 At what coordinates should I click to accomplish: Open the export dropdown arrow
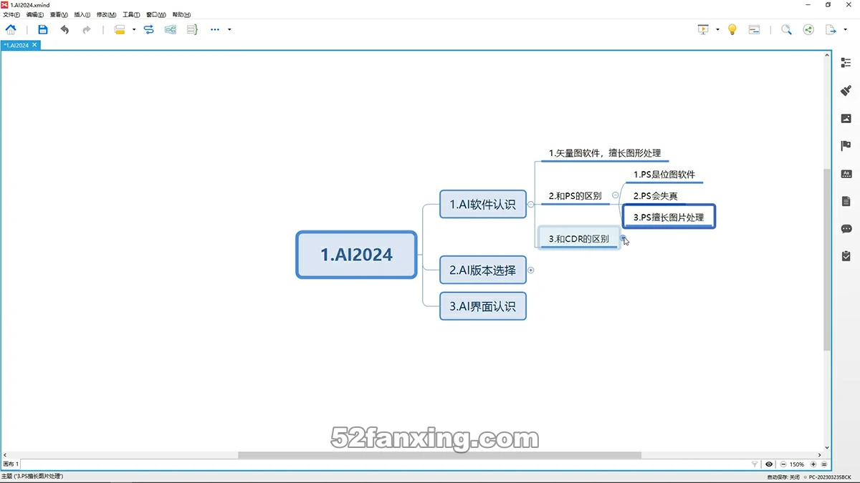pos(845,29)
